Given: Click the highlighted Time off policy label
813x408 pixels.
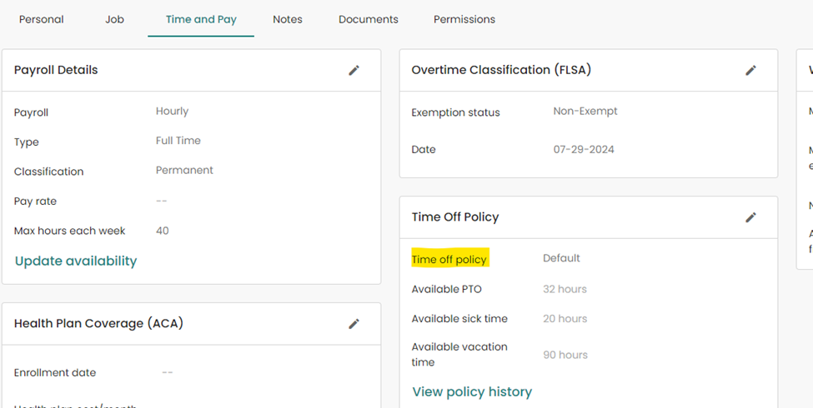Looking at the screenshot, I should [449, 259].
